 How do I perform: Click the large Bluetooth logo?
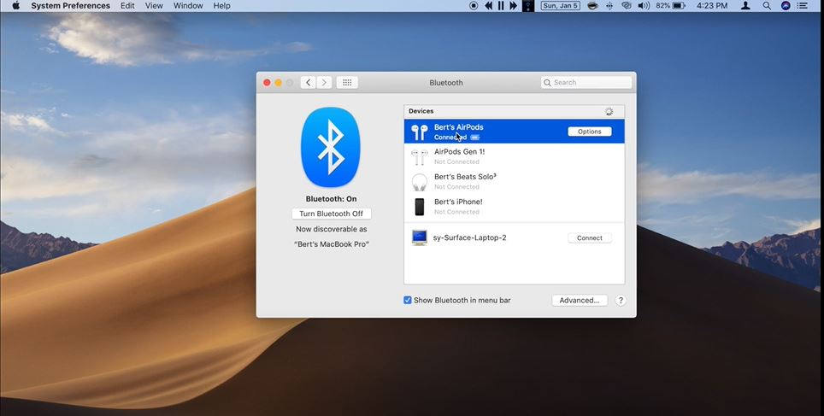[331, 147]
